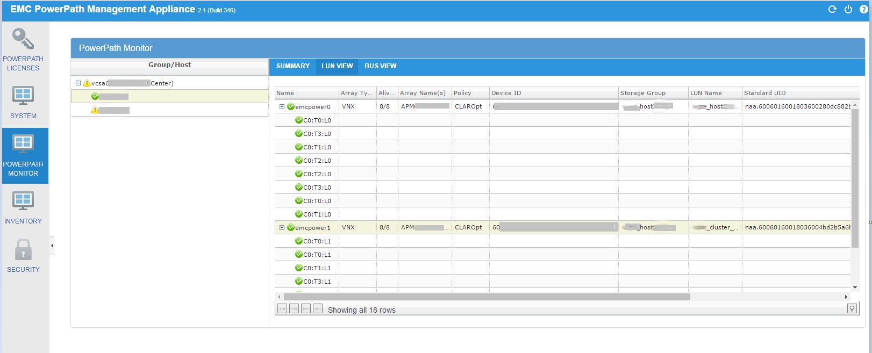Click the refresh icon in header

pyautogui.click(x=832, y=10)
